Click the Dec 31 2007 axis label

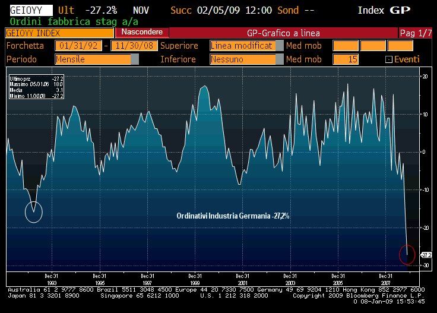[x=386, y=279]
